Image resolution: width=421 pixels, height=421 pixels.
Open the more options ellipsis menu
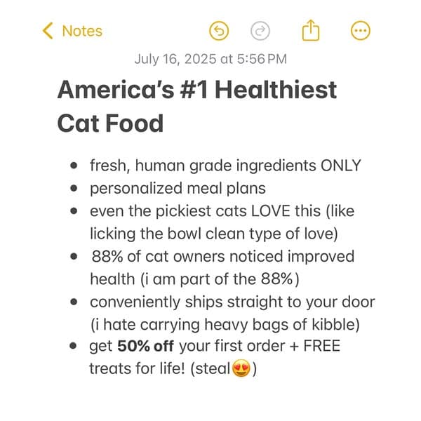[x=361, y=31]
